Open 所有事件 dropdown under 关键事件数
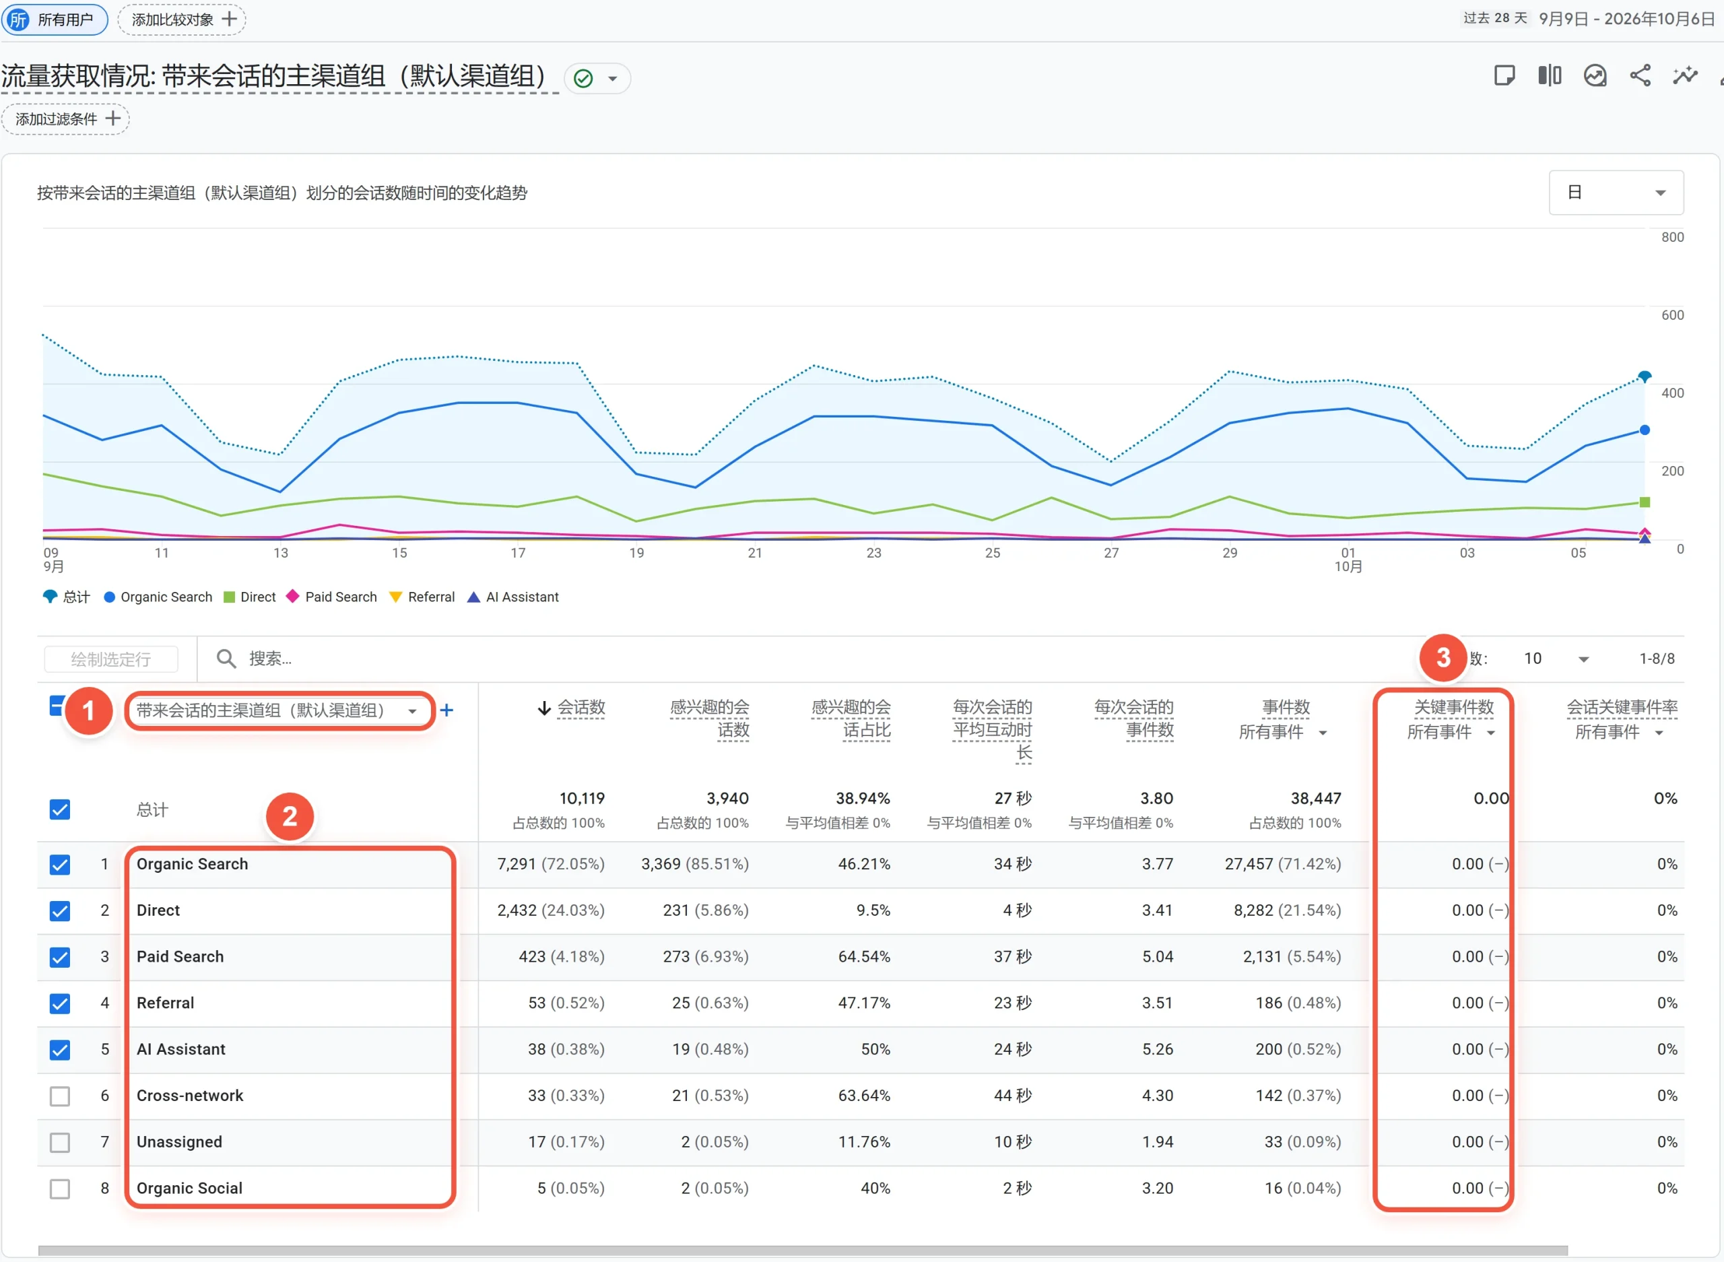The width and height of the screenshot is (1724, 1262). [1451, 733]
